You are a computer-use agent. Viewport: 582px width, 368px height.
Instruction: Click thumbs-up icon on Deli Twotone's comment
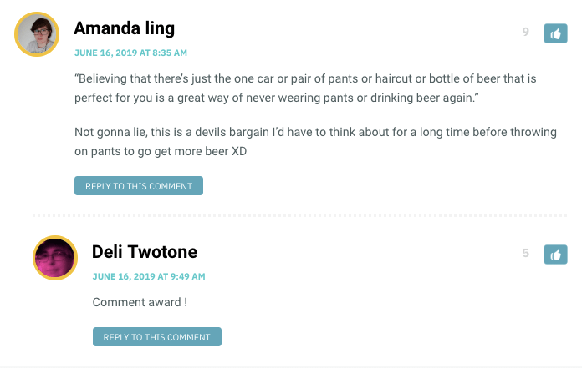(x=556, y=254)
